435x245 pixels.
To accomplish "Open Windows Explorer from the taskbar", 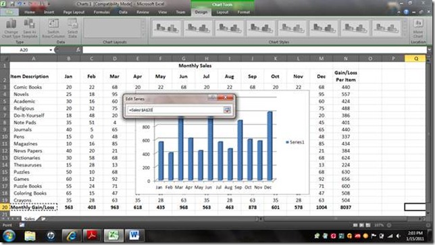I will (30, 236).
